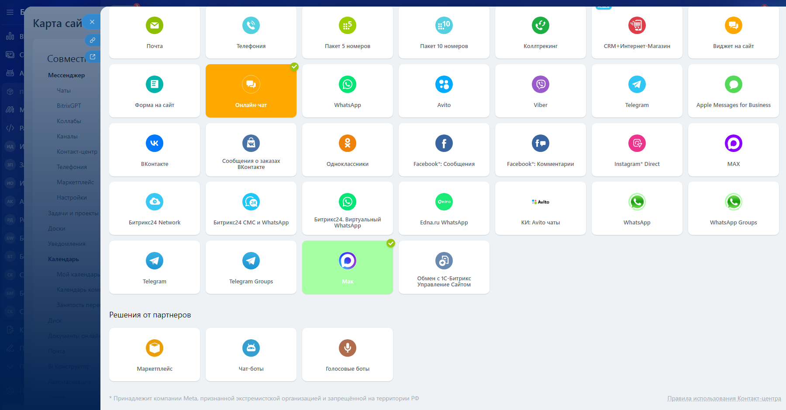This screenshot has height=410, width=786.
Task: Open the Чат-боты robot icon
Action: 251,348
